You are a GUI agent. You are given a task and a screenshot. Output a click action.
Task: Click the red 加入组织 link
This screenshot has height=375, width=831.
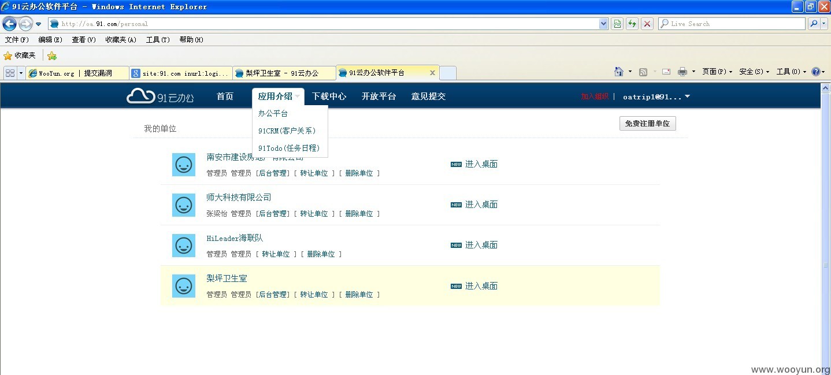pyautogui.click(x=595, y=96)
